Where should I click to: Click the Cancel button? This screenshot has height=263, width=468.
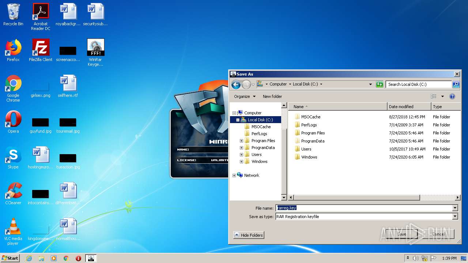tap(438, 234)
